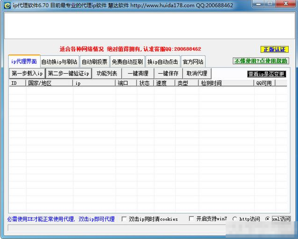
Task: Go to the 换ip自动点击 tab
Action: click(x=162, y=61)
